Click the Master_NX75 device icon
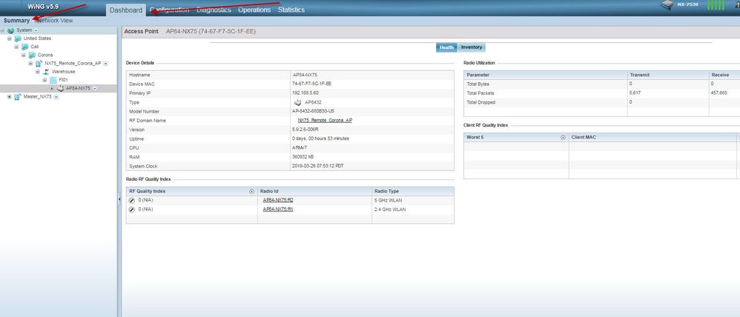740x317 pixels. pyautogui.click(x=19, y=96)
